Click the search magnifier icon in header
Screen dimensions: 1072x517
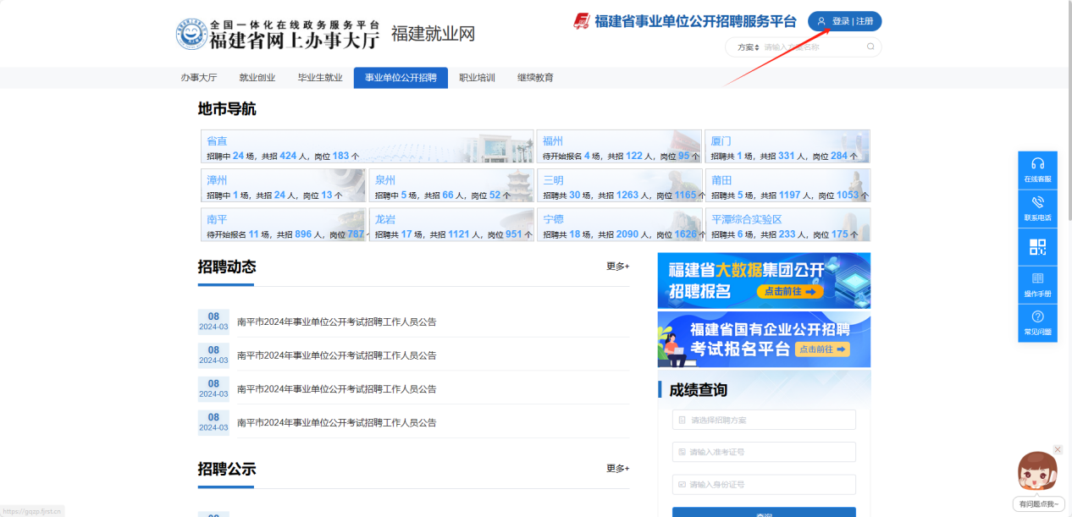point(870,47)
